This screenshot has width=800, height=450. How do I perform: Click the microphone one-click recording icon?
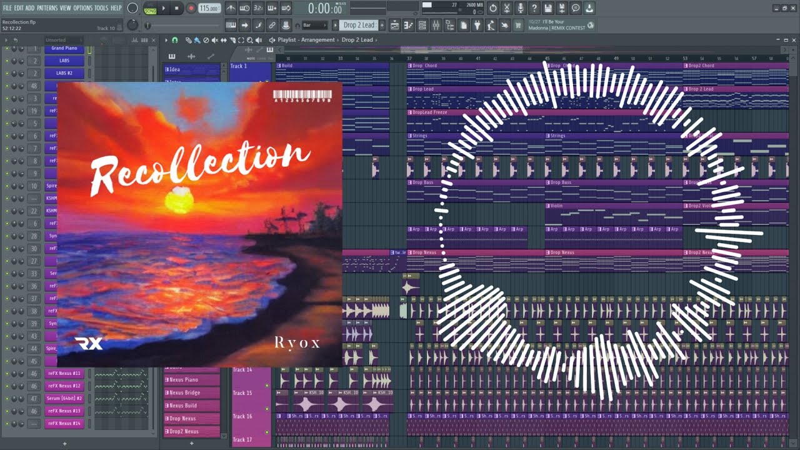pos(521,9)
